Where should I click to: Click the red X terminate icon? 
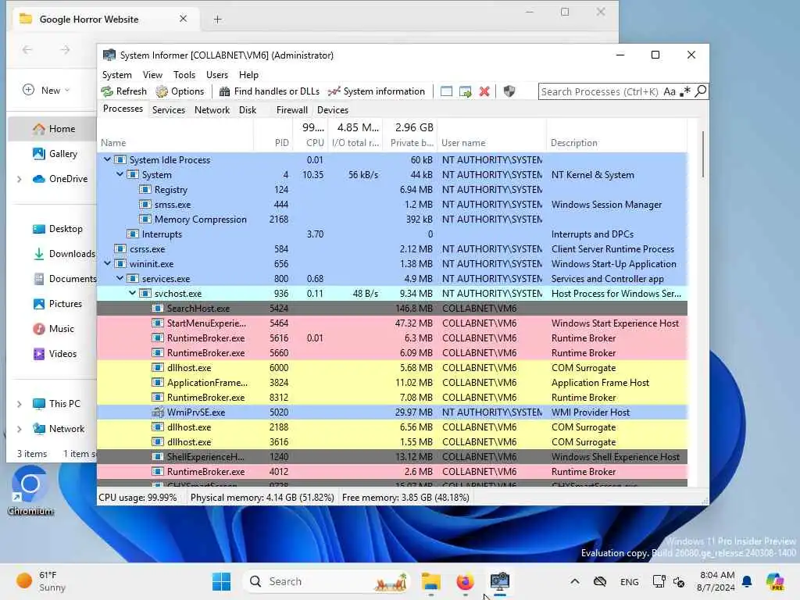[x=484, y=91]
